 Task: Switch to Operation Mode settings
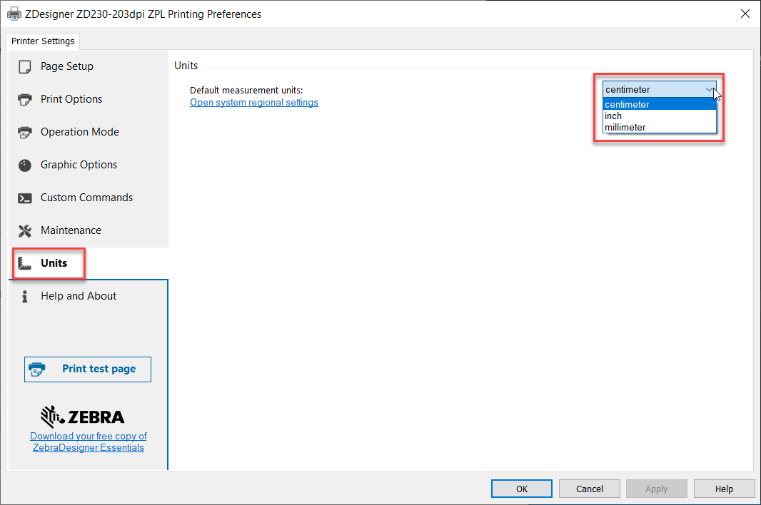tap(89, 132)
